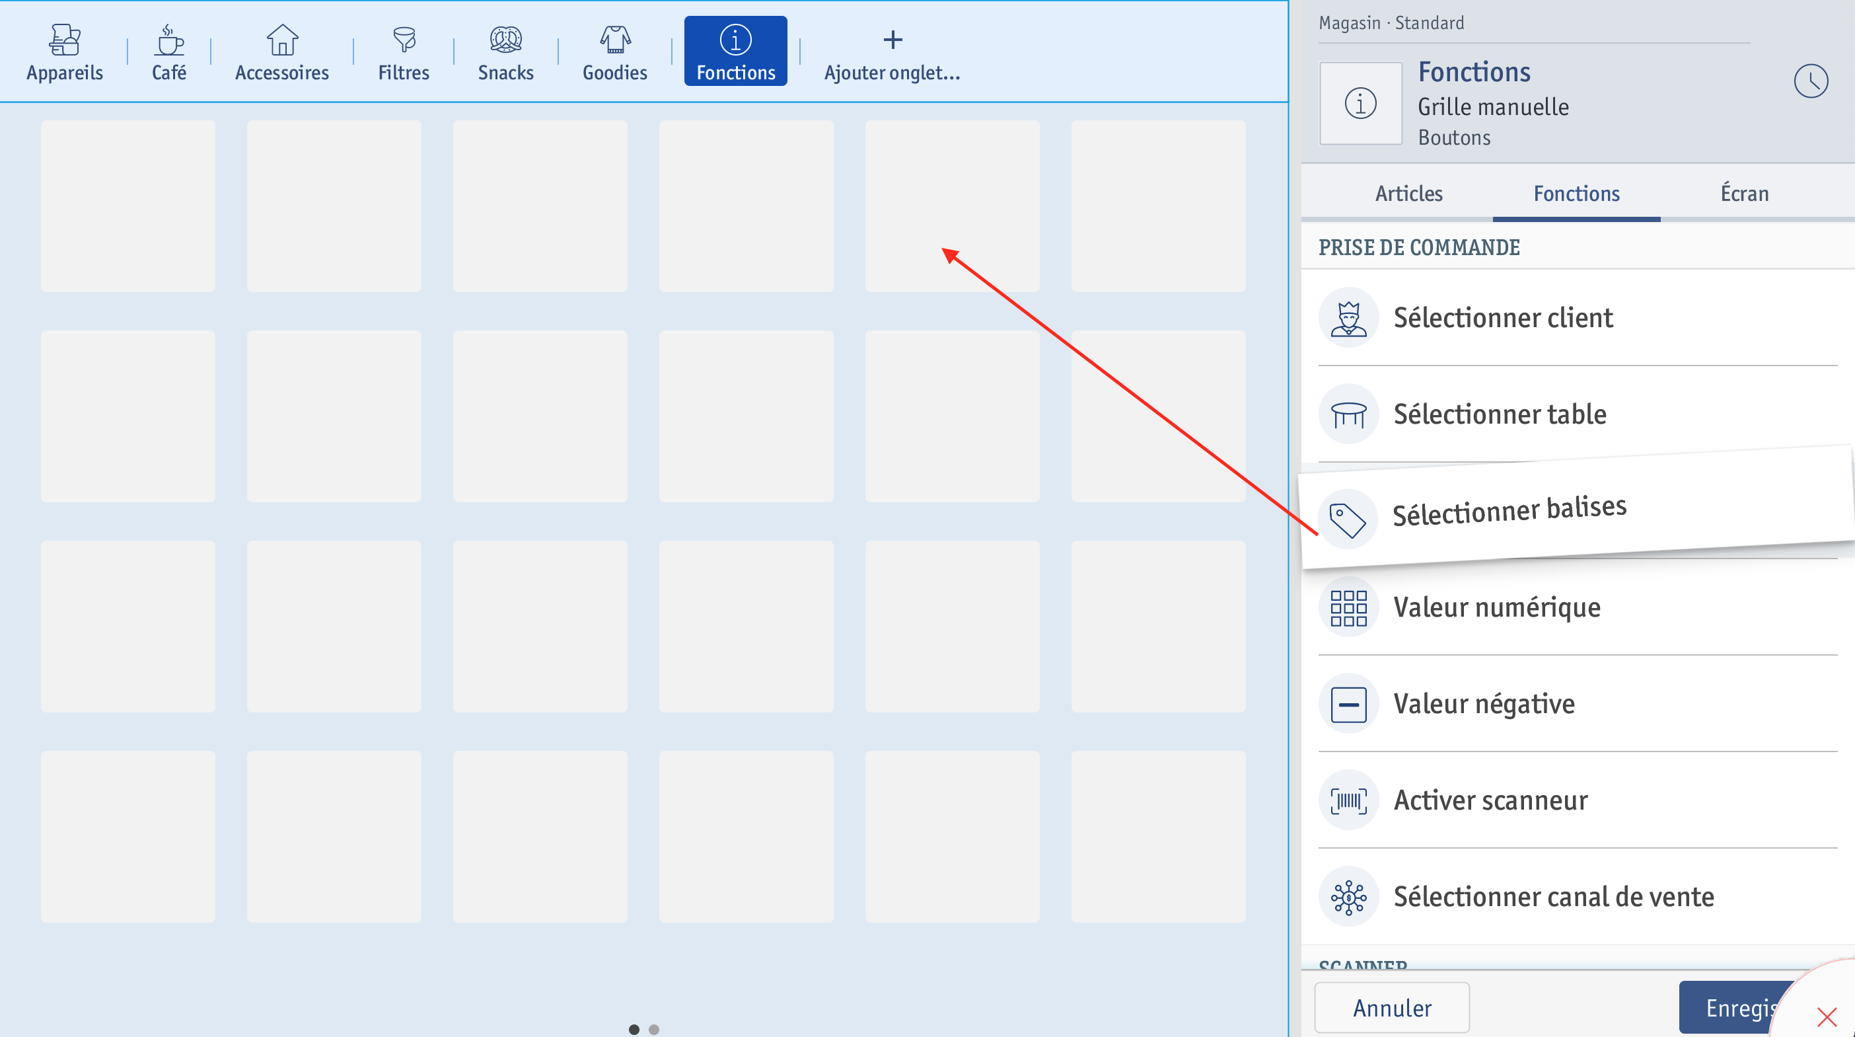Click the Fonctions info icon tile in the panel header
The image size is (1855, 1037).
[x=1360, y=103]
